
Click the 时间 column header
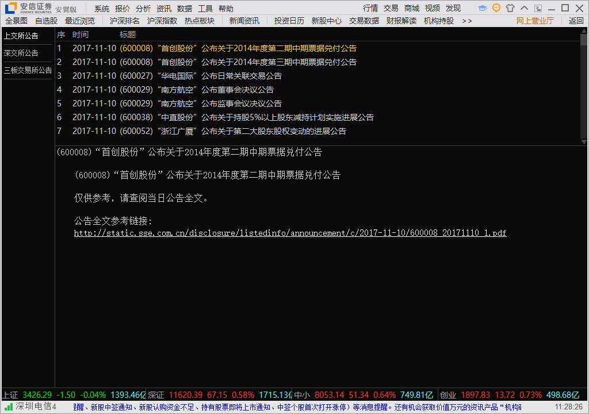[x=81, y=34]
